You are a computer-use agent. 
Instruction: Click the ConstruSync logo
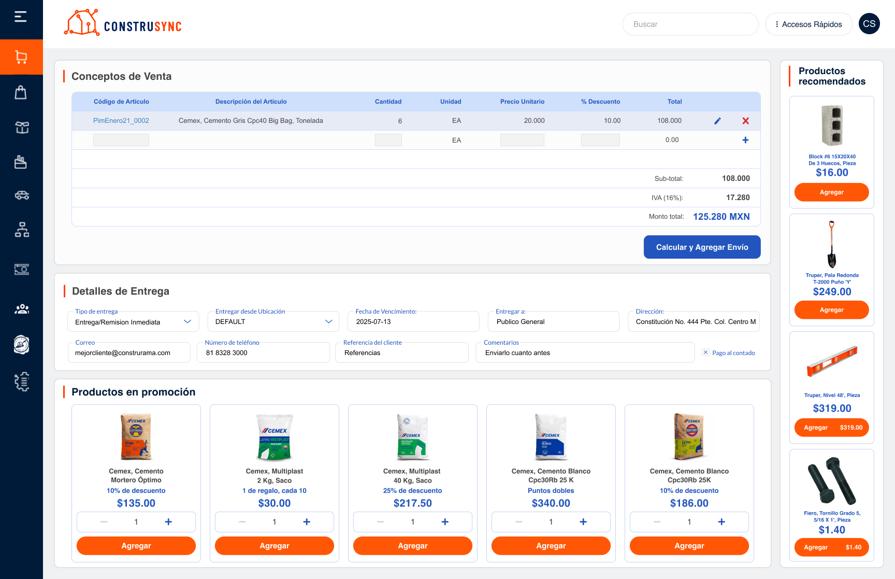click(123, 23)
